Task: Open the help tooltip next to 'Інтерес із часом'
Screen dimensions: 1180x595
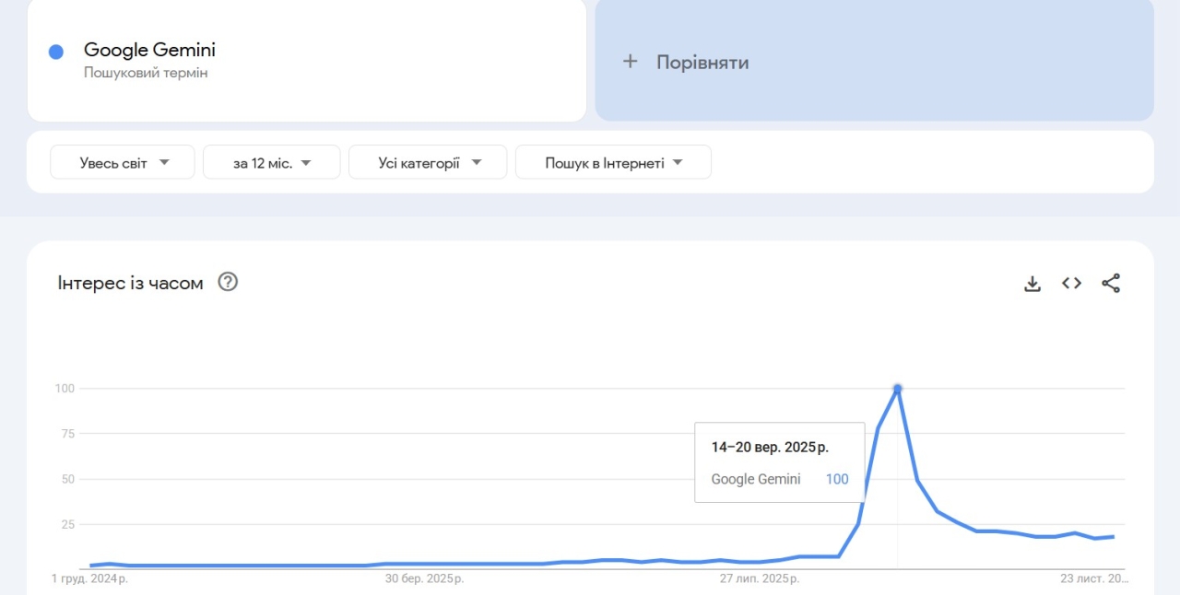Action: point(227,282)
